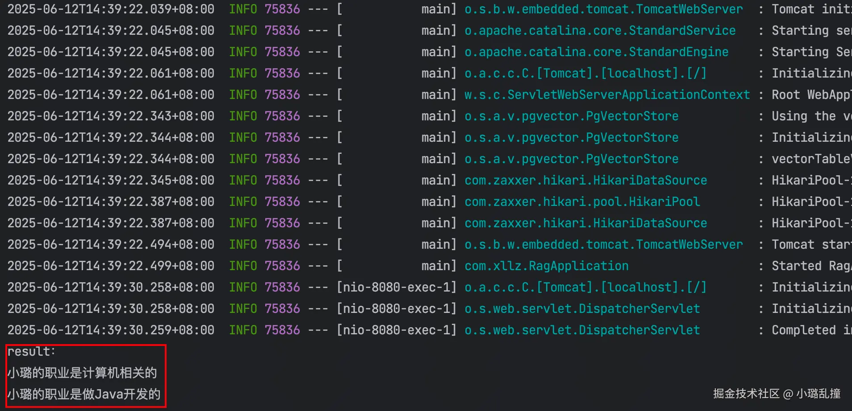Viewport: 852px width, 411px height.
Task: Click 'Root WebApp' message text
Action: (x=811, y=95)
